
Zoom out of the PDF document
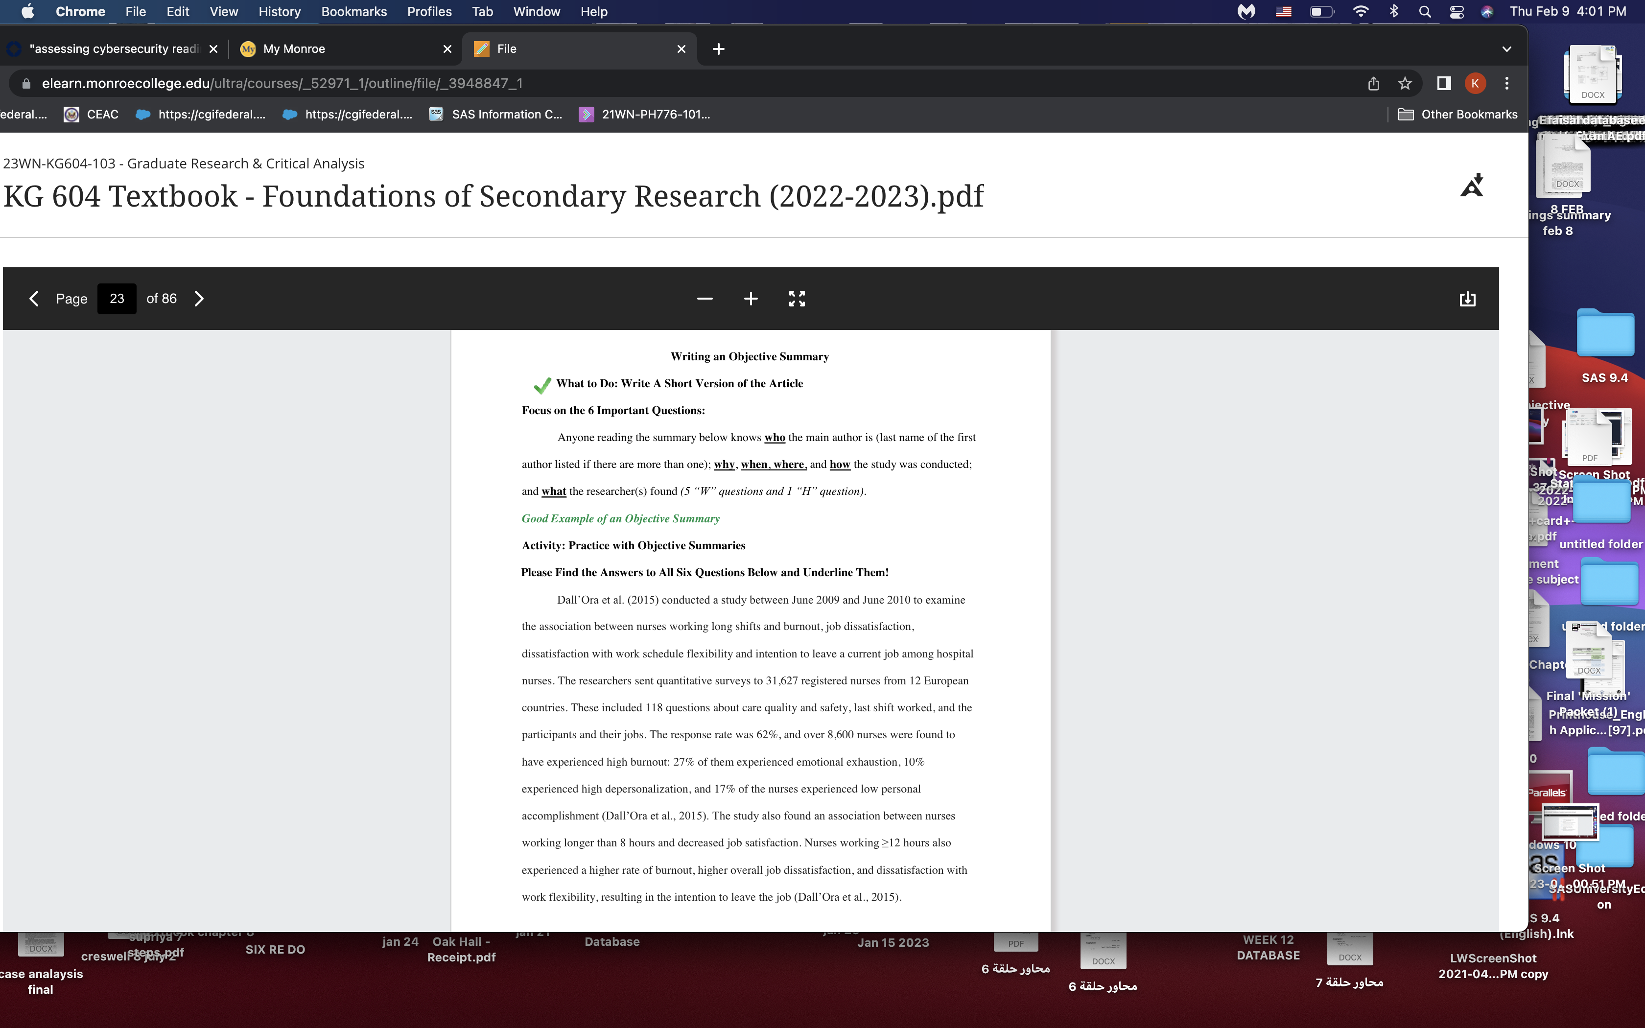point(704,299)
